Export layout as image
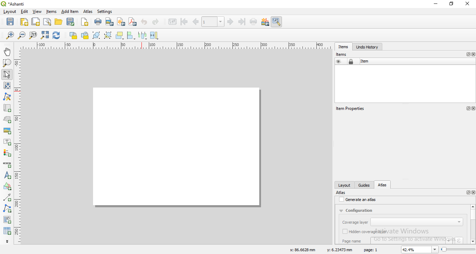 109,22
